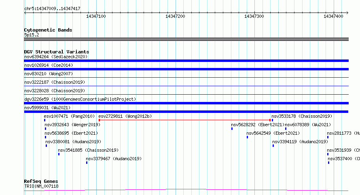Open variant nsv6394264 (Sedlazeck2020)
This screenshot has height=195, width=360.
point(56,57)
